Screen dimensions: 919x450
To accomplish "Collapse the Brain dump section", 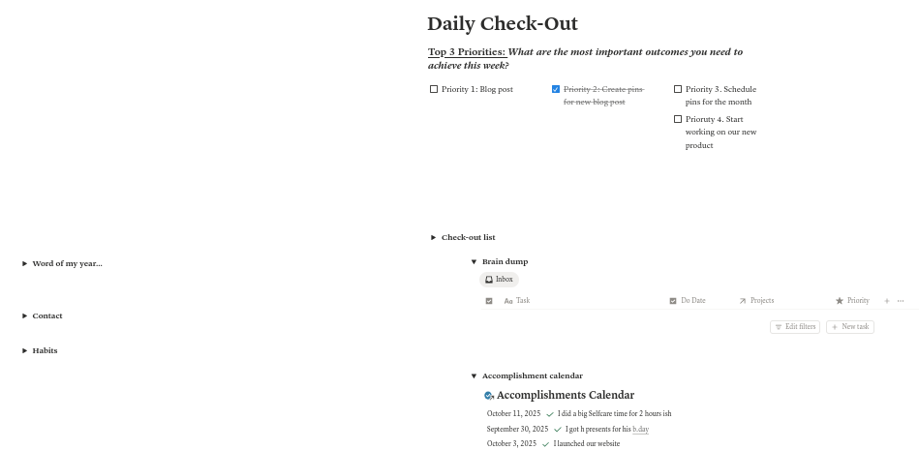I will (x=475, y=261).
